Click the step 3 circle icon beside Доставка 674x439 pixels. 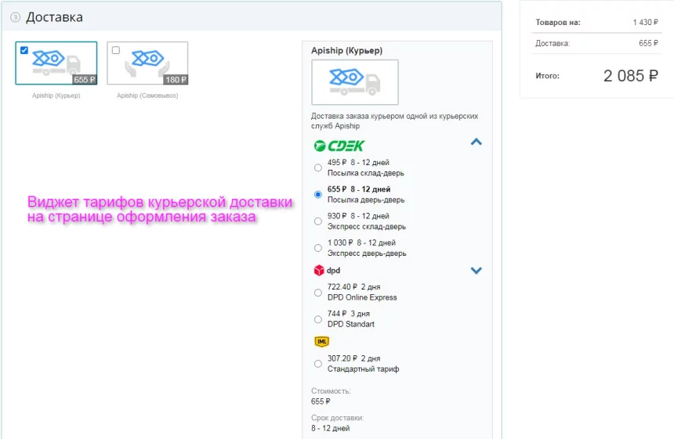pyautogui.click(x=15, y=17)
